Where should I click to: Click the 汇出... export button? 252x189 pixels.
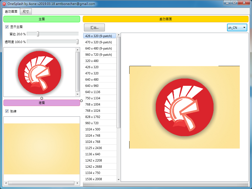coord(94,27)
